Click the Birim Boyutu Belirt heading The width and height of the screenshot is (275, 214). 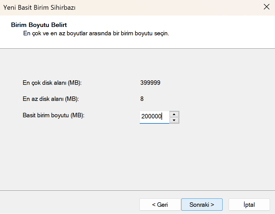coord(39,25)
